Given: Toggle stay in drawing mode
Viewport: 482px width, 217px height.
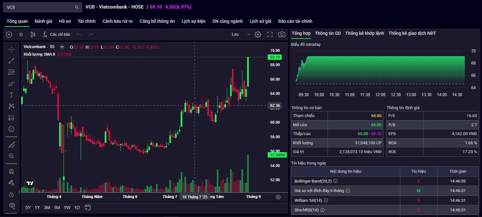Looking at the screenshot, I should tap(11, 183).
